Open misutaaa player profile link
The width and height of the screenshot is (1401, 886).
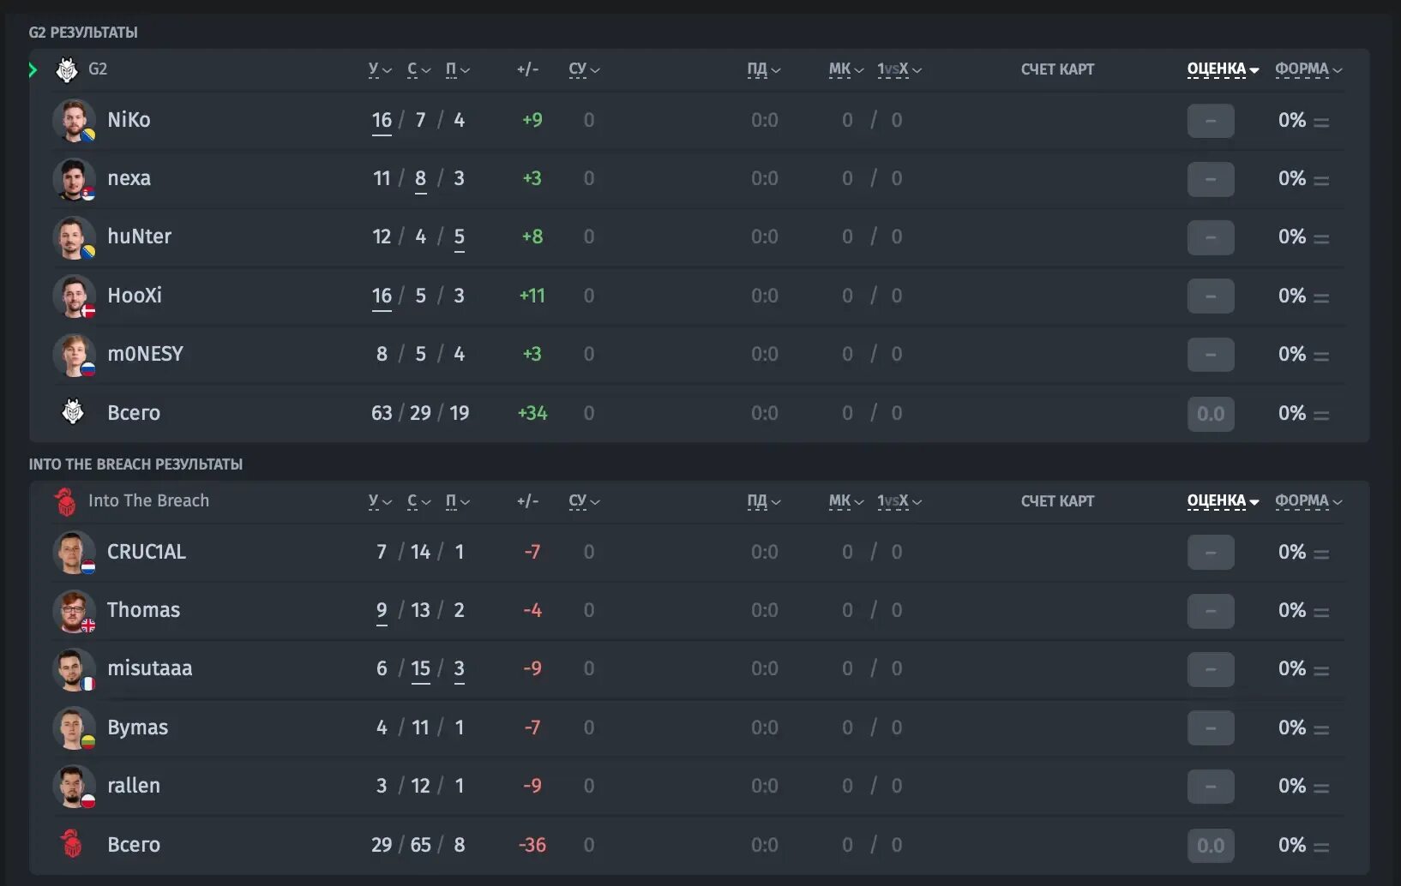click(149, 668)
